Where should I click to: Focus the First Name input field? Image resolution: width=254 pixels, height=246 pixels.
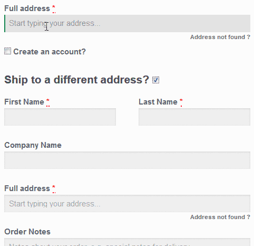click(60, 117)
